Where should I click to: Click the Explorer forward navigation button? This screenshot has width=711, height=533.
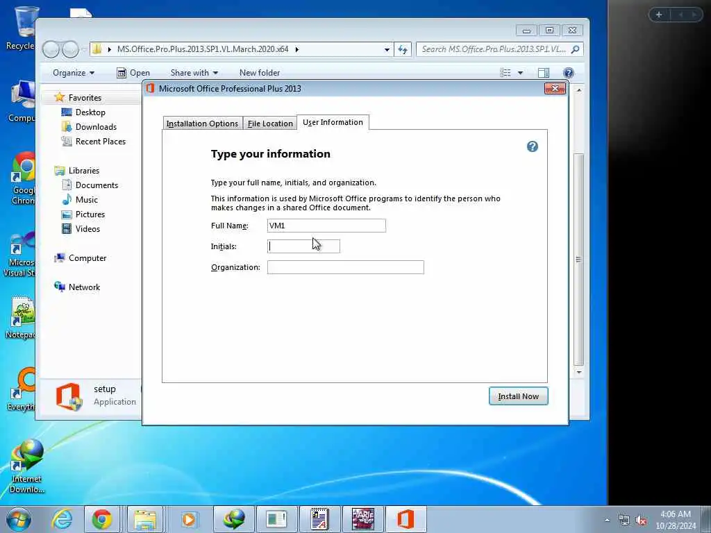pos(70,49)
